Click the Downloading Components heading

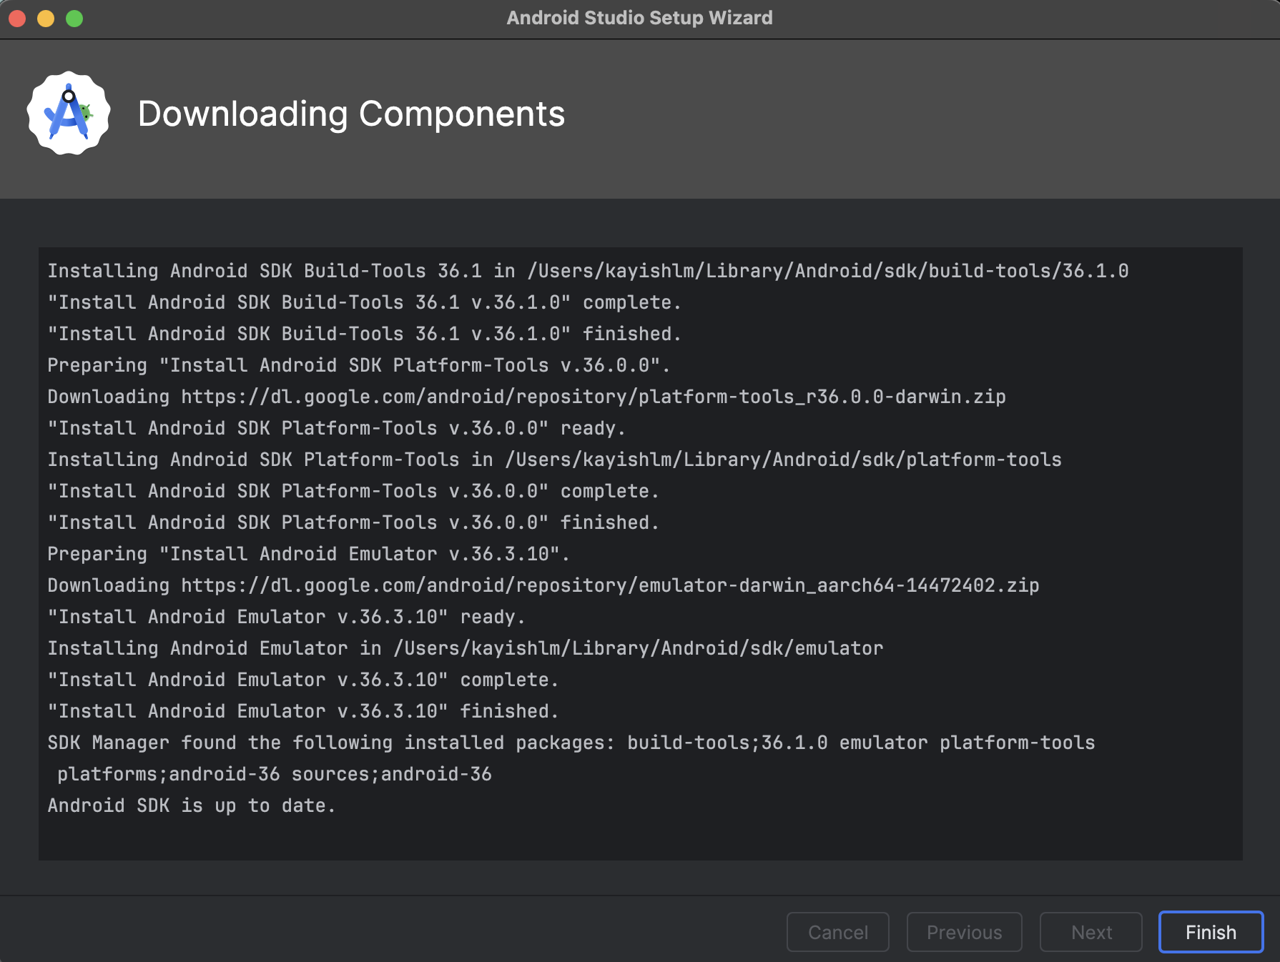(x=351, y=114)
